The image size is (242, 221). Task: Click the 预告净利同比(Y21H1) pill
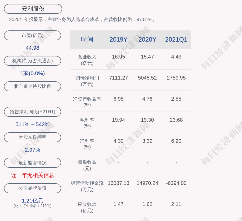click(33, 112)
